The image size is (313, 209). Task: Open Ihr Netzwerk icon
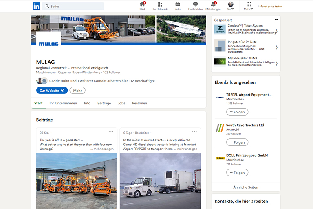pyautogui.click(x=160, y=6)
